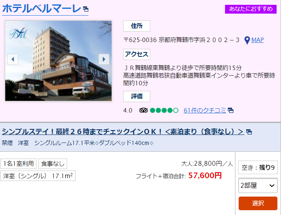
Task: Show the next hotel photo
Action: pos(104,59)
